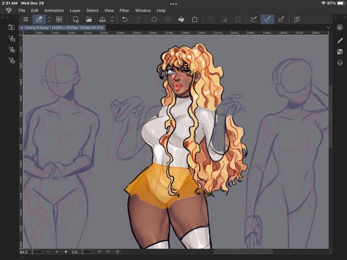Viewport: 347px width, 260px height.
Task: Click the horizontal canvas scrollbar
Action: pos(243,252)
